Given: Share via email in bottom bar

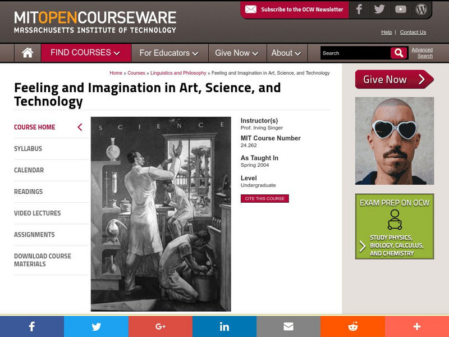Looking at the screenshot, I should (288, 326).
